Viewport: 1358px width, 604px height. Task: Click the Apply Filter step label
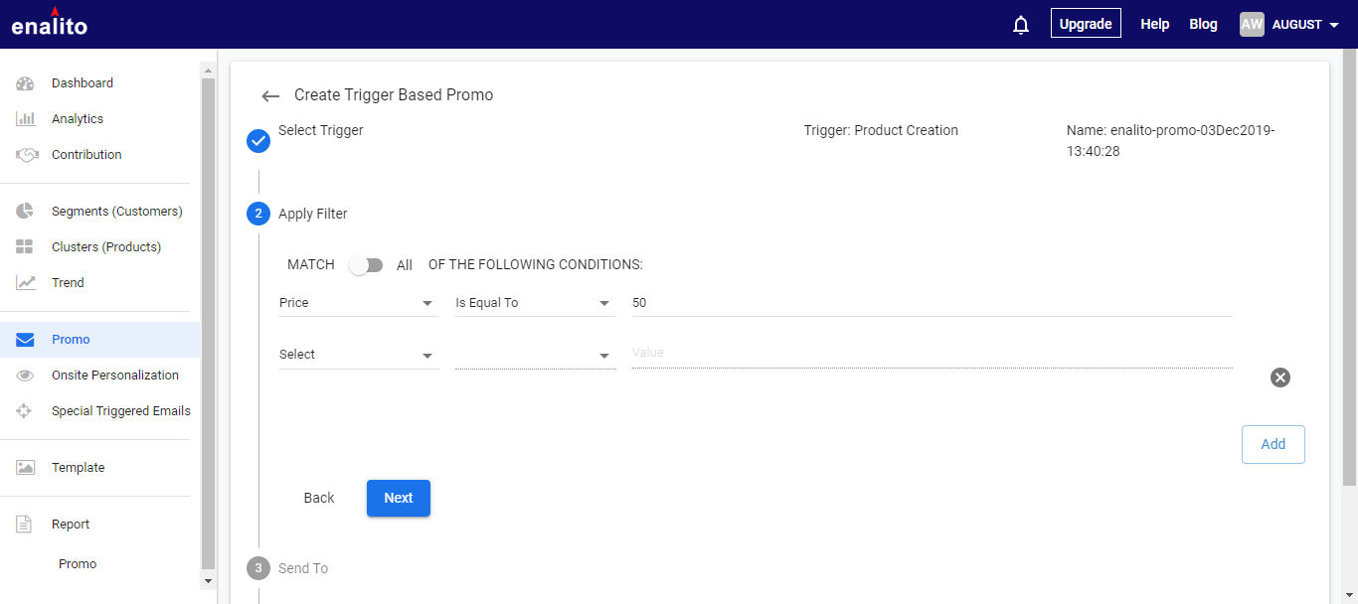pos(313,214)
